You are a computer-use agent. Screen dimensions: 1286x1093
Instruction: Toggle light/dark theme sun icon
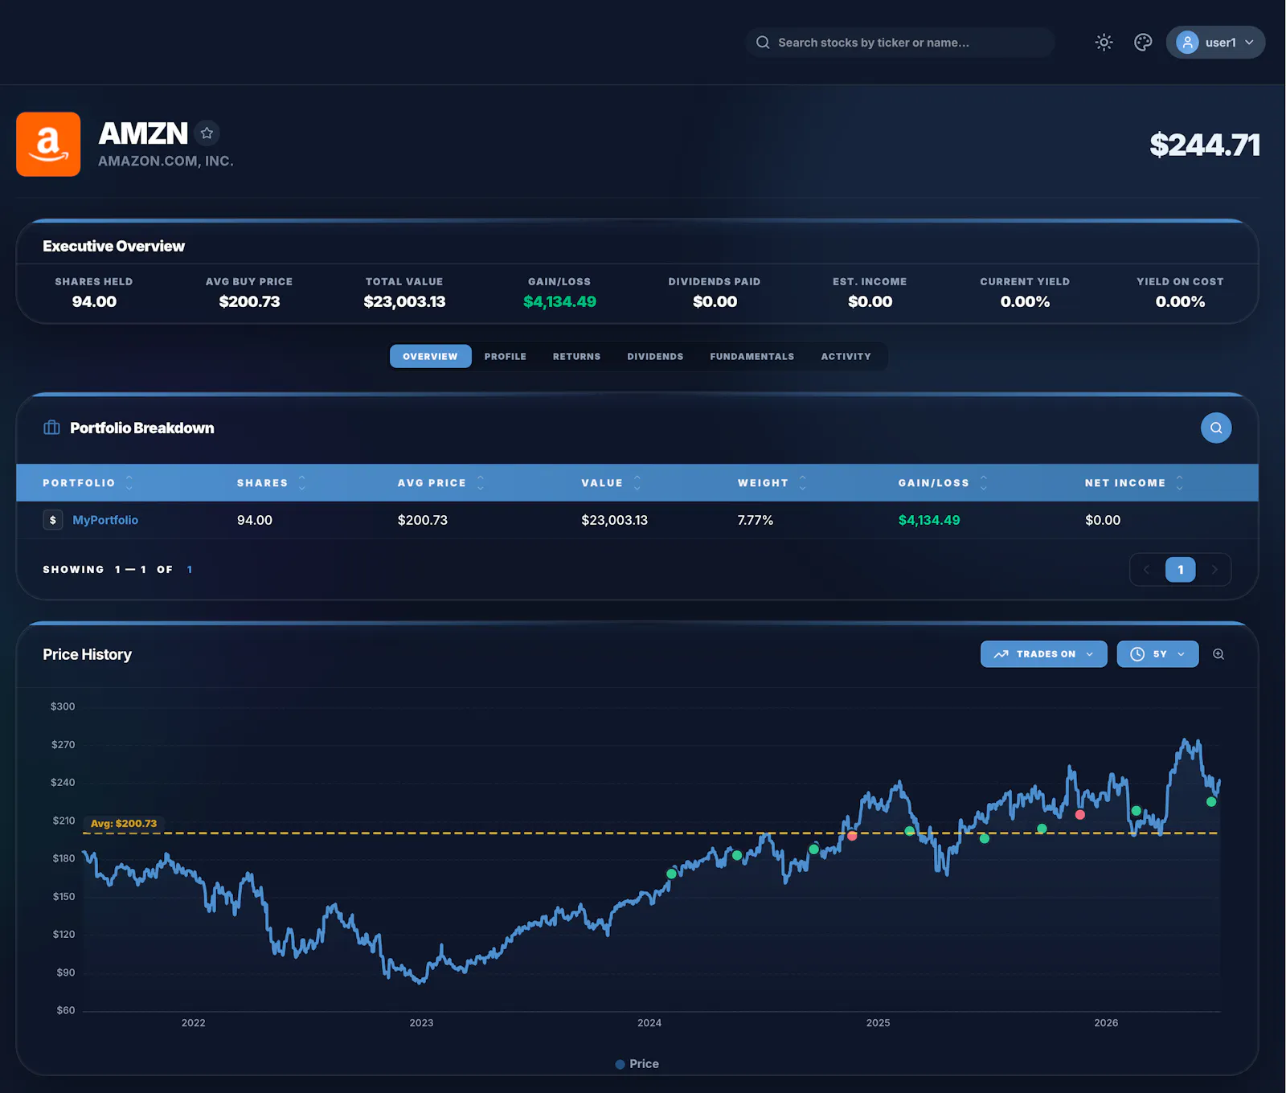point(1104,43)
